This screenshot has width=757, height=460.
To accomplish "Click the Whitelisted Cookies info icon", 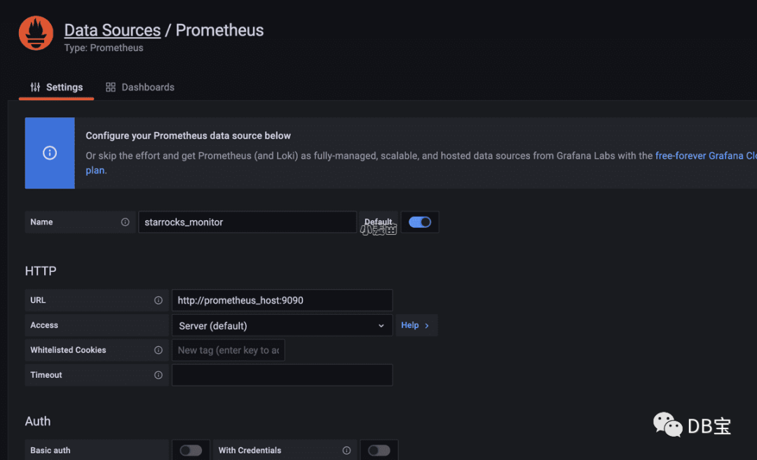I will click(158, 350).
